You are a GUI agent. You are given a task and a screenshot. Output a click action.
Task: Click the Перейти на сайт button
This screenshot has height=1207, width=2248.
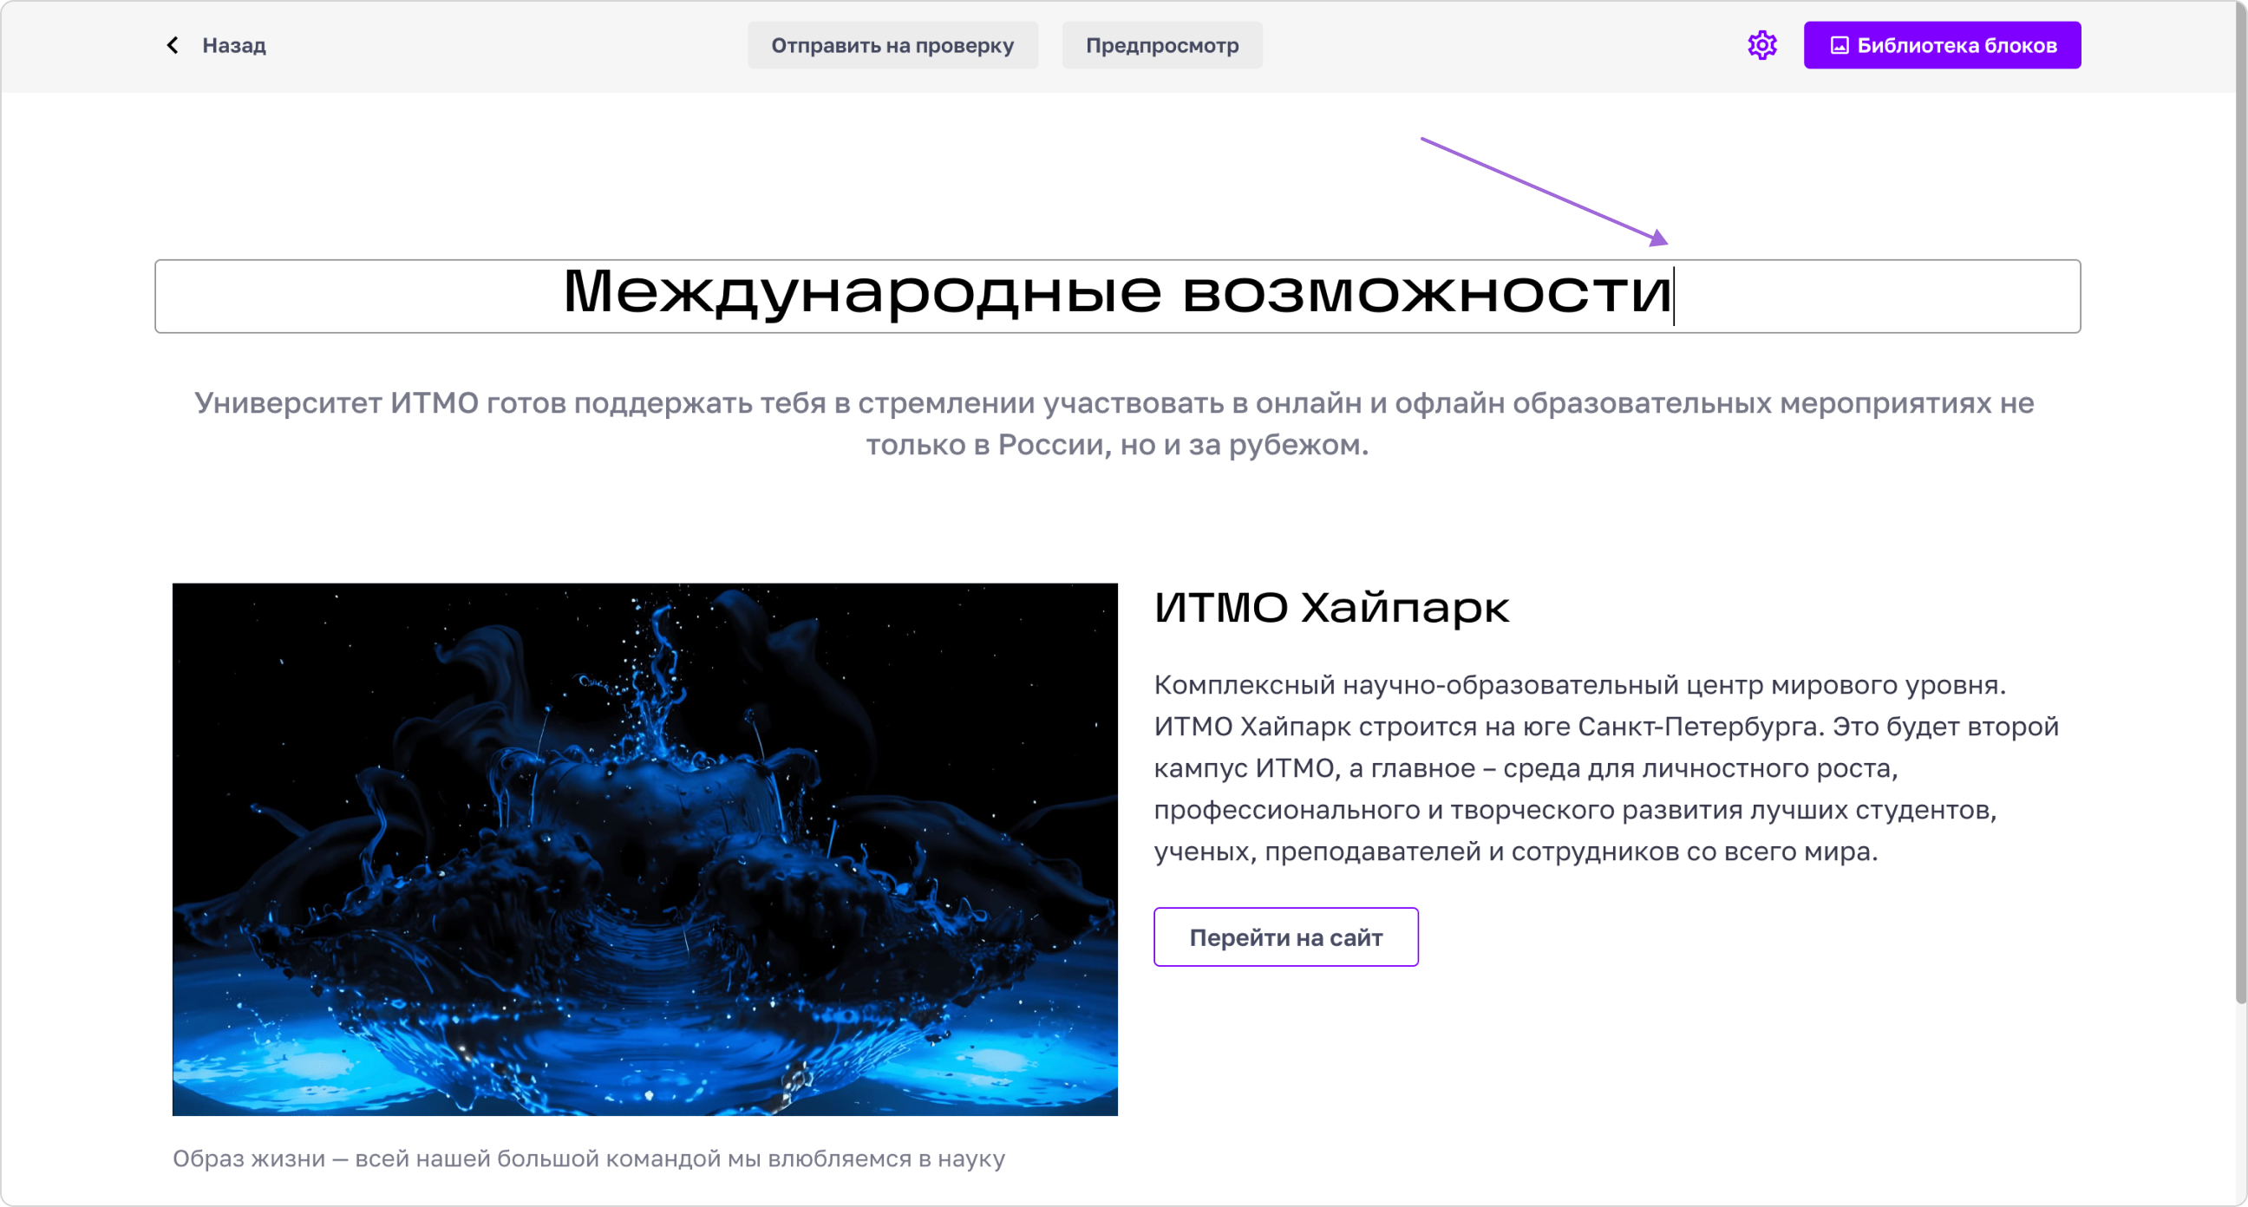(1285, 937)
